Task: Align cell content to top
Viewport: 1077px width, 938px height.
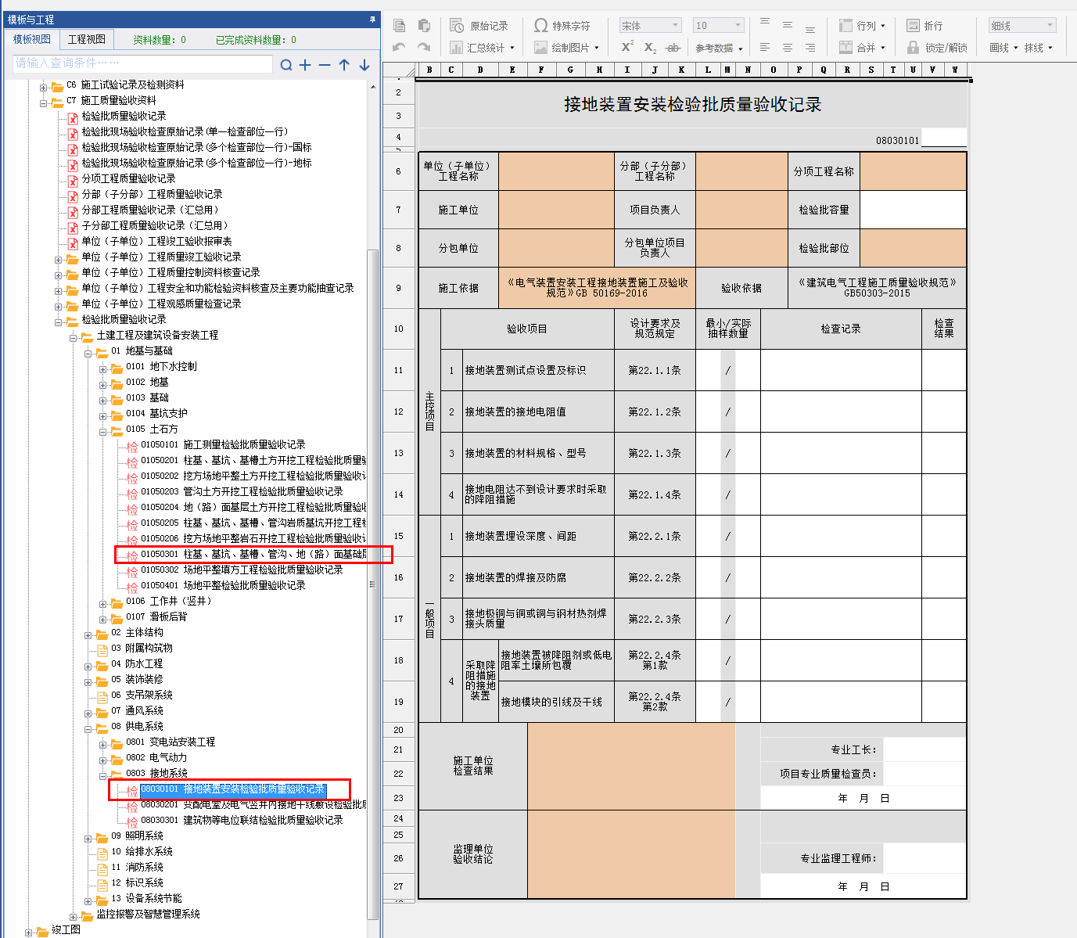Action: point(765,22)
